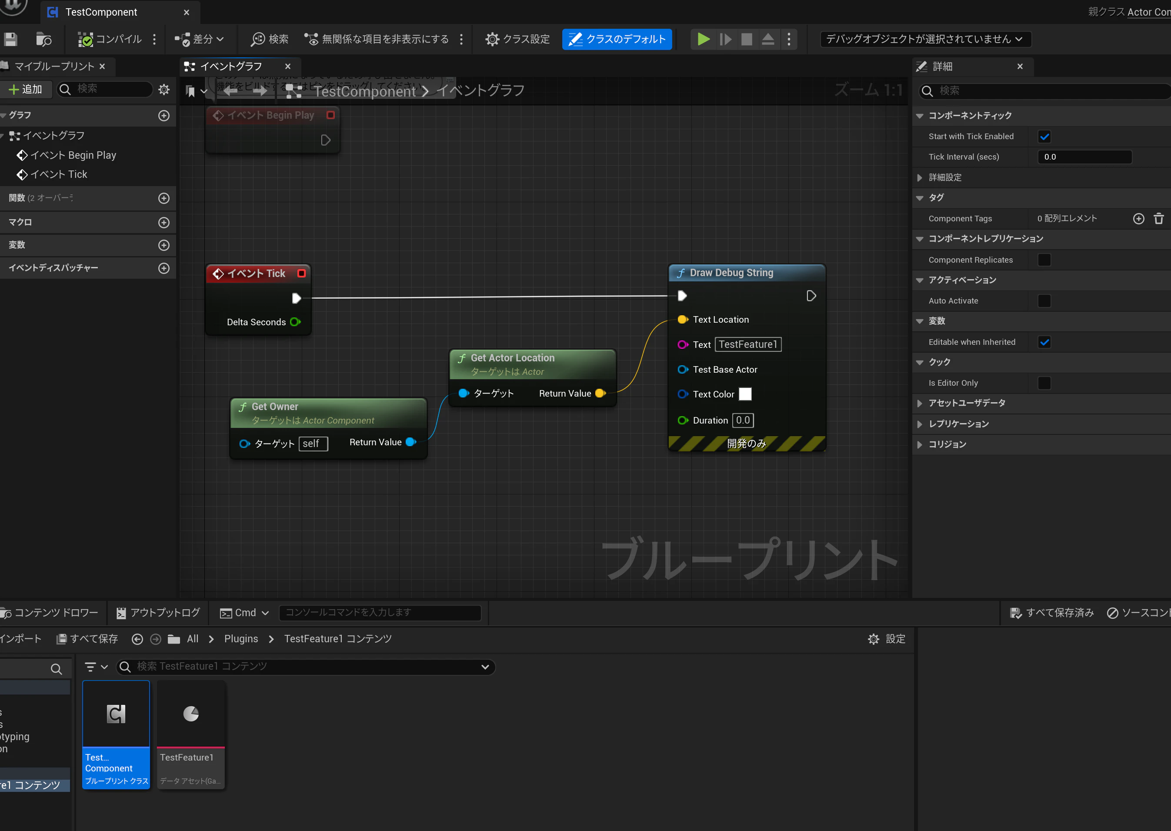The image size is (1171, 831).
Task: Click the eject button in toolbar
Action: pos(768,39)
